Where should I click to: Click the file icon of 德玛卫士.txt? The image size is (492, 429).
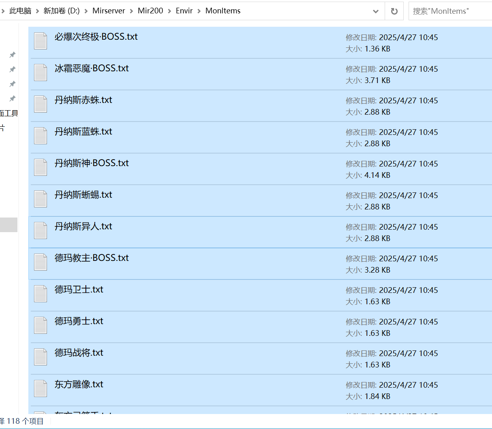click(x=40, y=294)
